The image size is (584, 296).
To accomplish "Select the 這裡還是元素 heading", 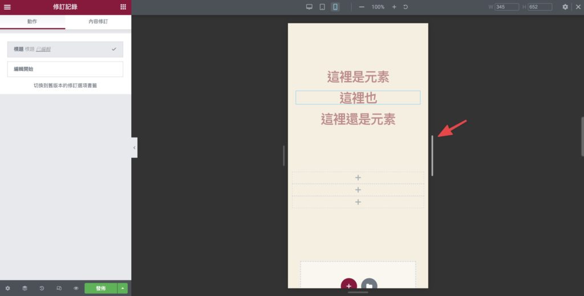I will pos(358,119).
